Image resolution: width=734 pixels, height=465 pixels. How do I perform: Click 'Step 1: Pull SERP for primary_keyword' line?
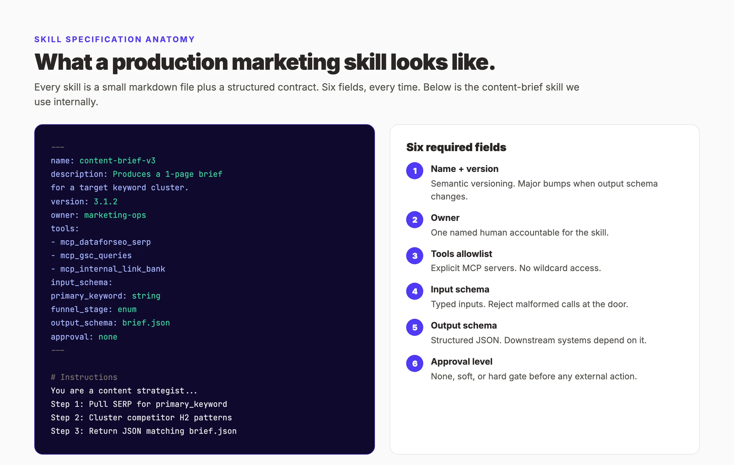pos(139,404)
